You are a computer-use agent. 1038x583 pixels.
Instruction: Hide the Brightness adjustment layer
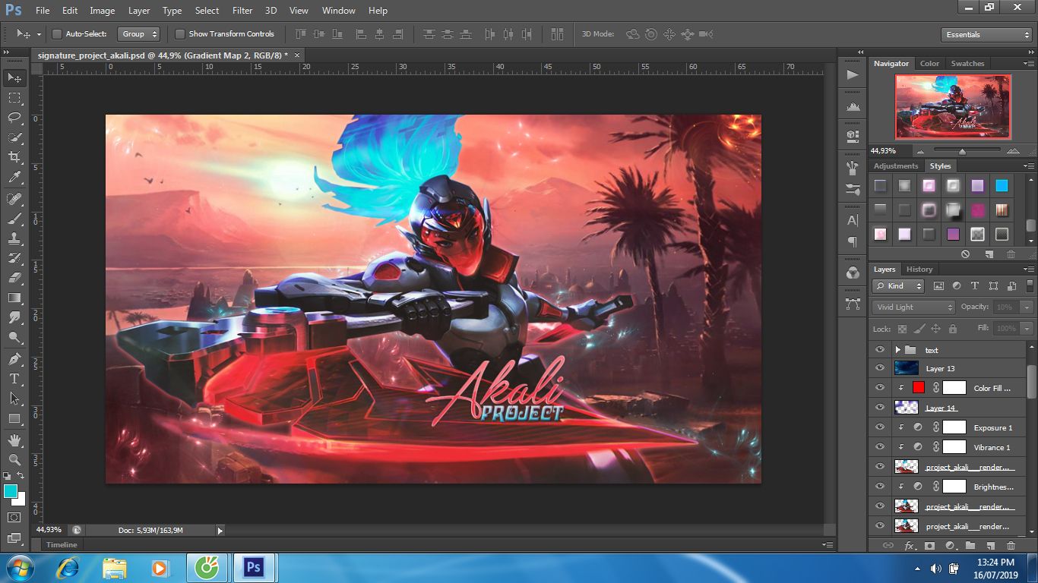880,487
